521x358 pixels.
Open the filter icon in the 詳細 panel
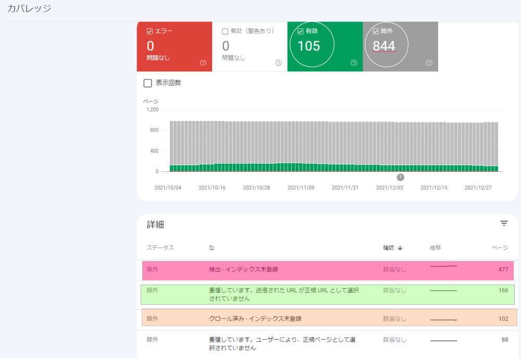[504, 223]
